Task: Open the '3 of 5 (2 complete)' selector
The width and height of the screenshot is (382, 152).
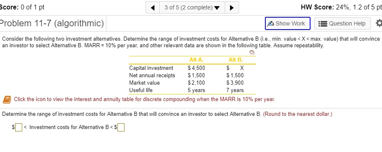Action: coord(192,7)
